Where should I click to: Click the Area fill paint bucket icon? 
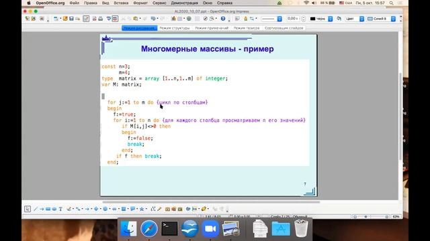[x=339, y=19]
